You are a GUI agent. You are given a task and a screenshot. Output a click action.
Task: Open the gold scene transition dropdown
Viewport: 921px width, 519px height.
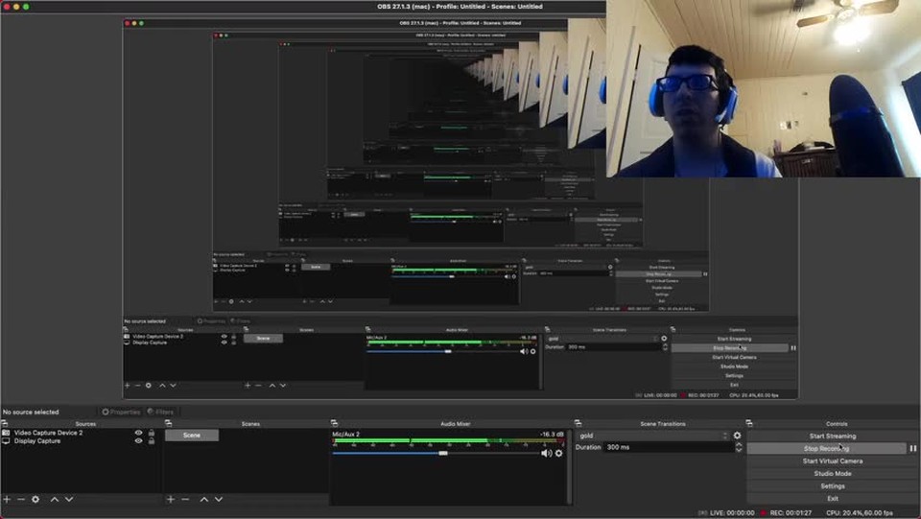coord(652,436)
